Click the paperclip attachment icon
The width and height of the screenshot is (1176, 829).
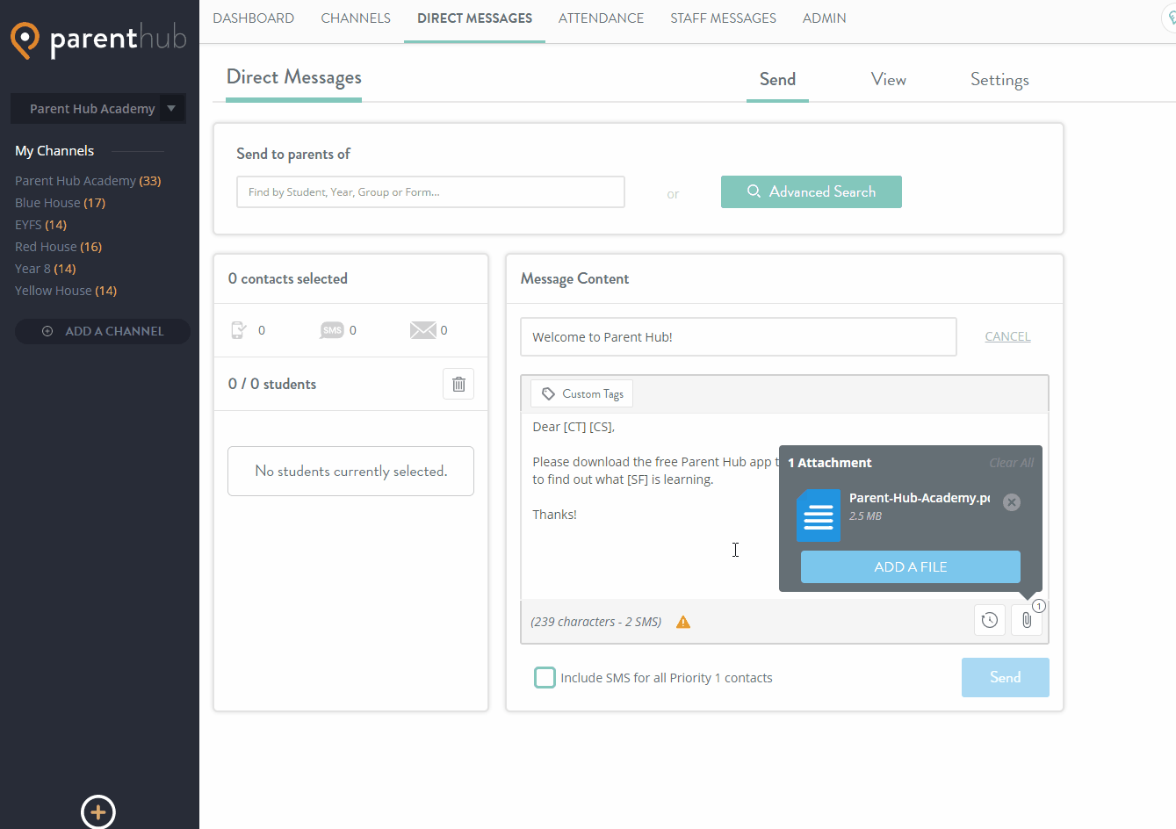click(1027, 620)
